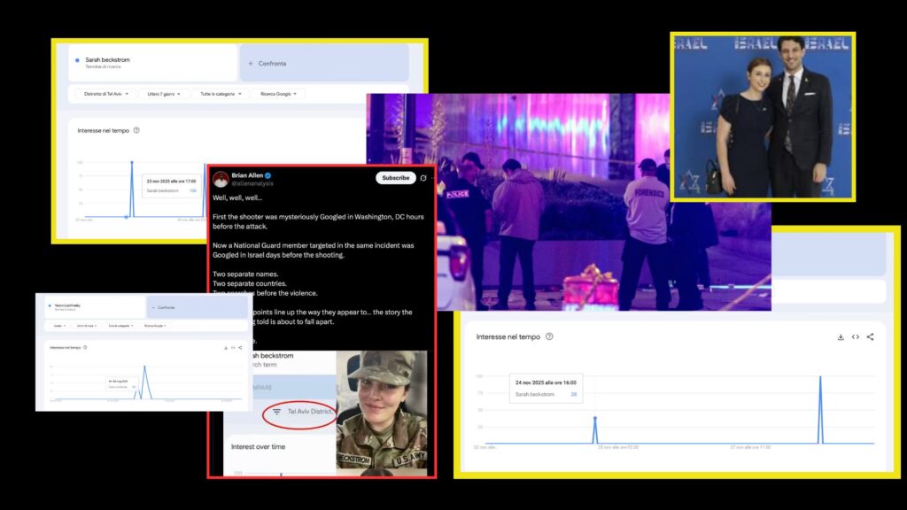Click the tall peak in bottom-right chart
This screenshot has height=510, width=907.
pyautogui.click(x=820, y=379)
